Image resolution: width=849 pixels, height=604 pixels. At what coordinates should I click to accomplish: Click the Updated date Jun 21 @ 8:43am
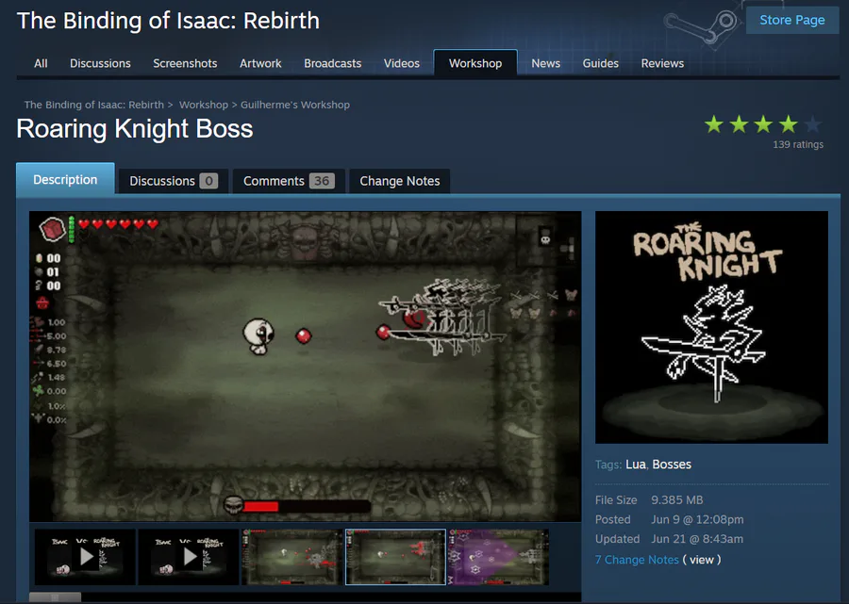(x=697, y=539)
